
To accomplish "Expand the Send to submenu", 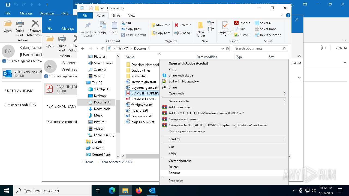I will click(284, 139).
